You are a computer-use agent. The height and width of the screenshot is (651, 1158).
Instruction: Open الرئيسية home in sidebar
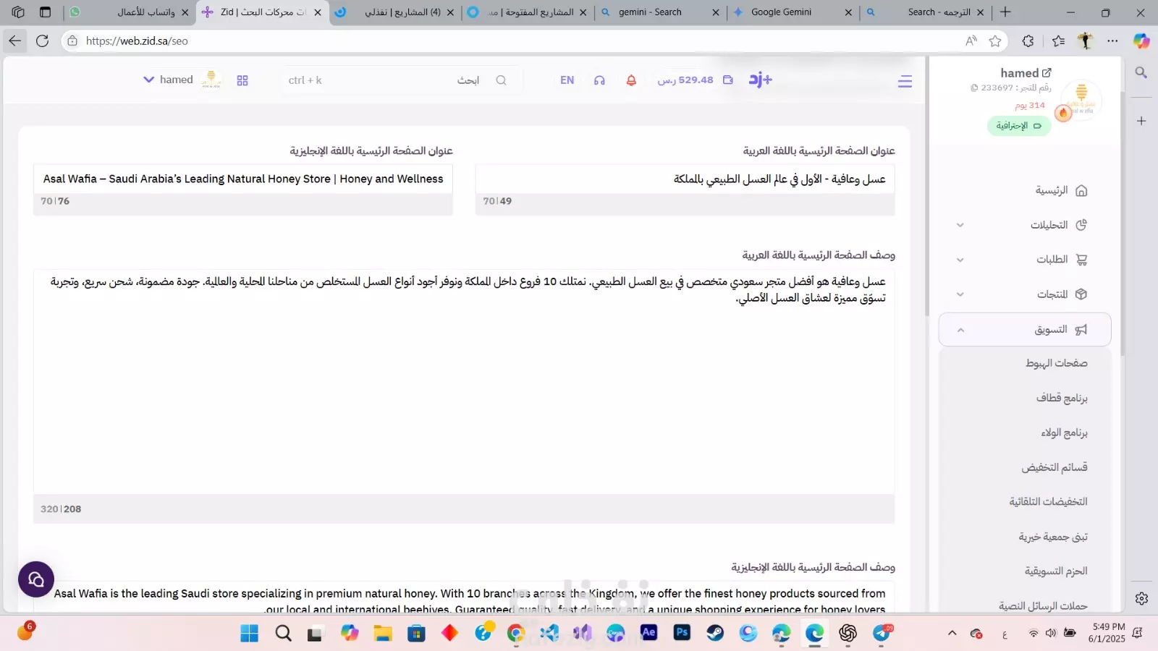1061,190
